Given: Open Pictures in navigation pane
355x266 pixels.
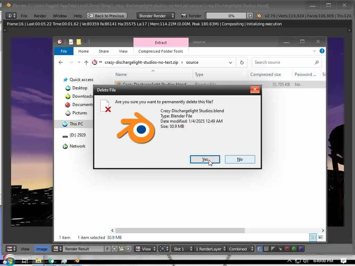Looking at the screenshot, I should (76, 113).
